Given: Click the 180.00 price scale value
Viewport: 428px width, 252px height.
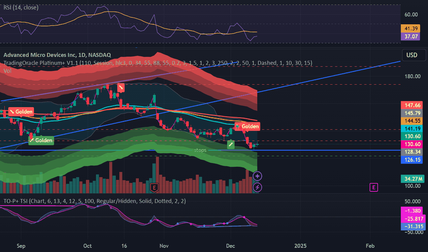Looking at the screenshot, I should (x=412, y=76).
